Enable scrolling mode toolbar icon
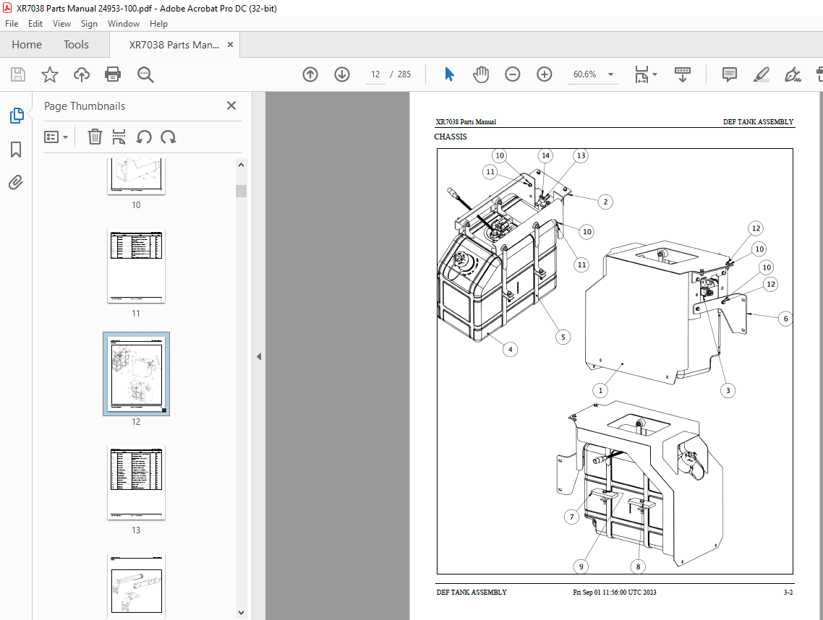823x620 pixels. (x=682, y=74)
